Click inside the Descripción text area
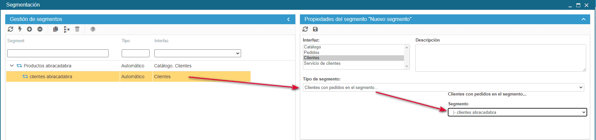This screenshot has height=140, width=596. tap(500, 58)
